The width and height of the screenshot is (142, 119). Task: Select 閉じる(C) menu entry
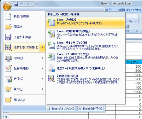(24, 100)
